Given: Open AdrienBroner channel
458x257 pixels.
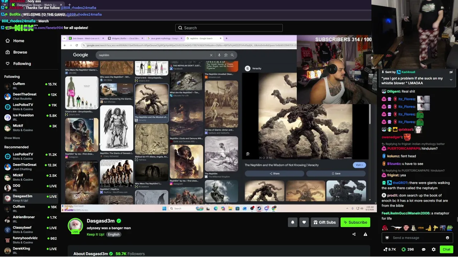Looking at the screenshot, I should tap(30, 219).
